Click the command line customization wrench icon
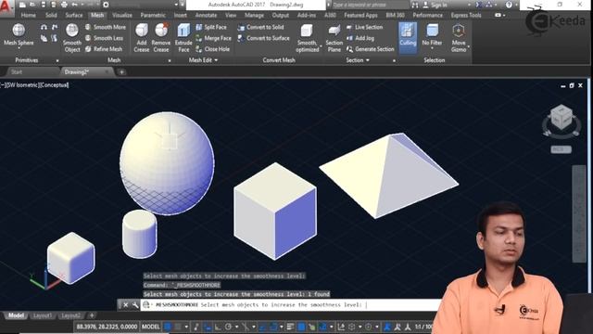The image size is (593, 334). click(135, 305)
